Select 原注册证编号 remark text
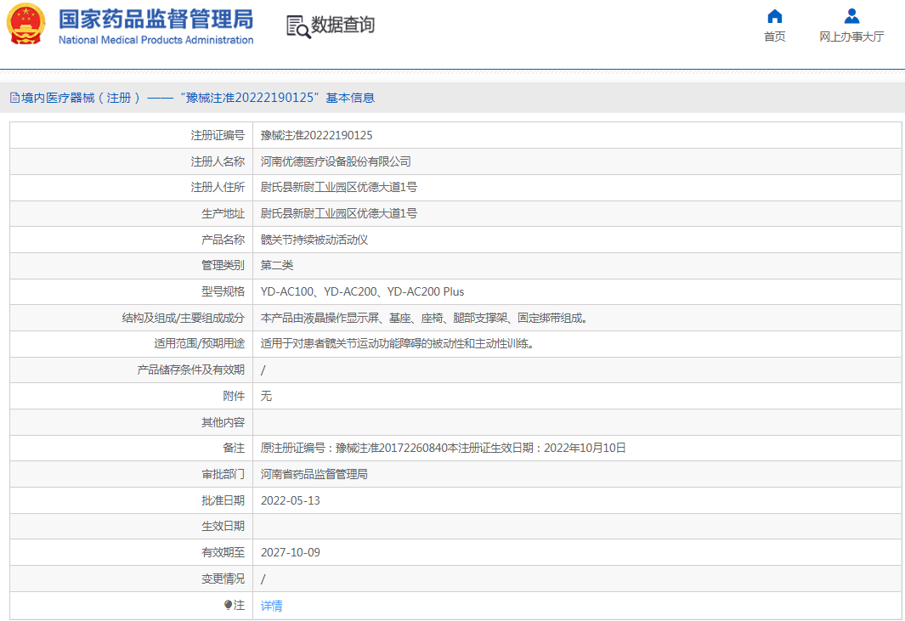905x621 pixels. click(444, 448)
